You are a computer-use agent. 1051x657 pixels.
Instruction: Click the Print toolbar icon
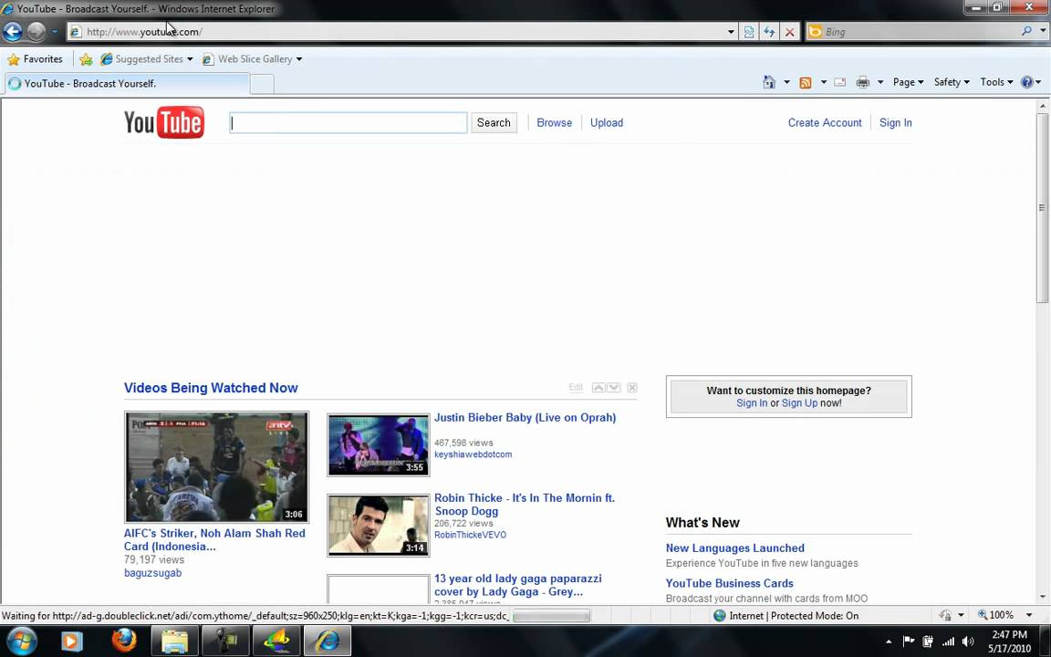[863, 82]
